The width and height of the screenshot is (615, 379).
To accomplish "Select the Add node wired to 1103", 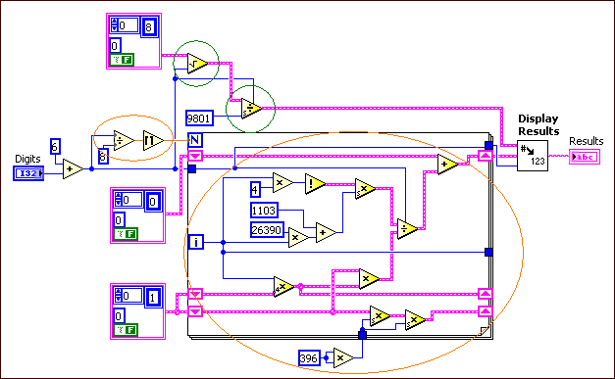I will click(326, 232).
